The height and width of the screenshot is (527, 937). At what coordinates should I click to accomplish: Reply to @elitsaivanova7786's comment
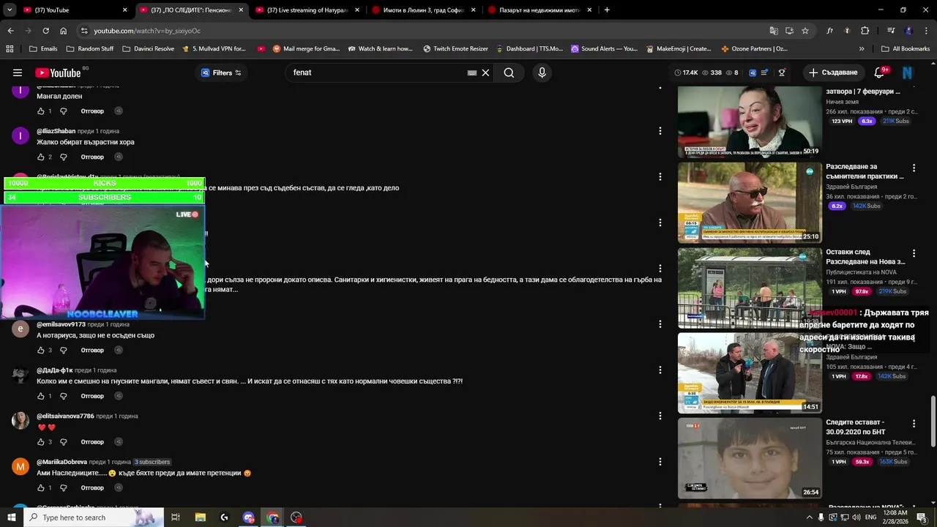click(x=92, y=442)
